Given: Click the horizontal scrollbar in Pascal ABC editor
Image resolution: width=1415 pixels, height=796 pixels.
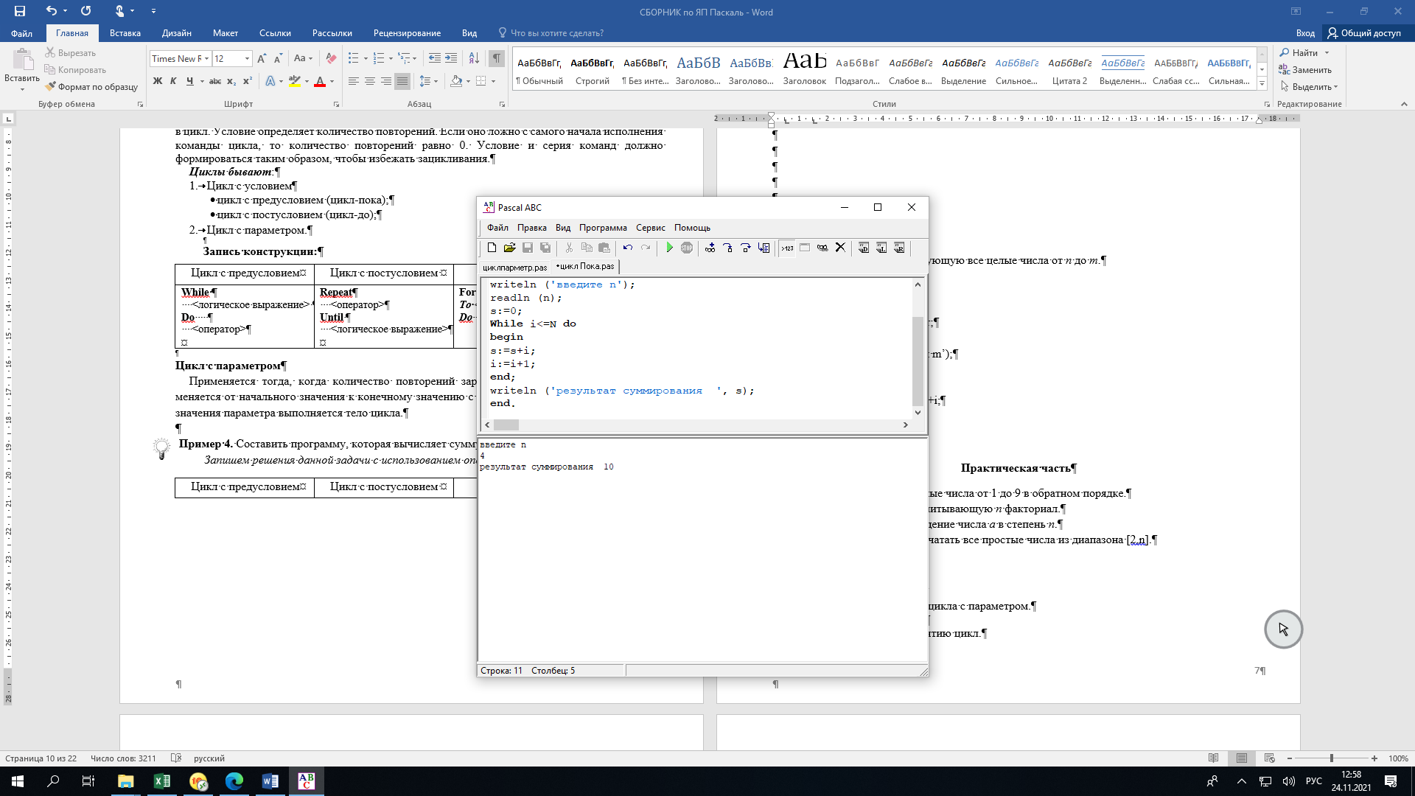Looking at the screenshot, I should (503, 425).
